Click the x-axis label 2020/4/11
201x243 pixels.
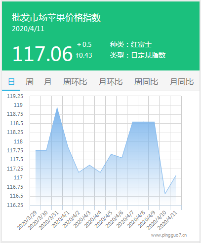tap(167, 220)
